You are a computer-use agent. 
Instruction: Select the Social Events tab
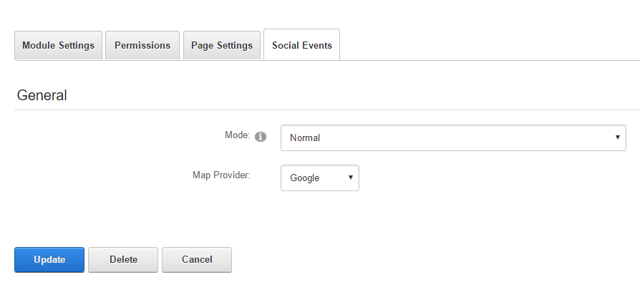(301, 45)
